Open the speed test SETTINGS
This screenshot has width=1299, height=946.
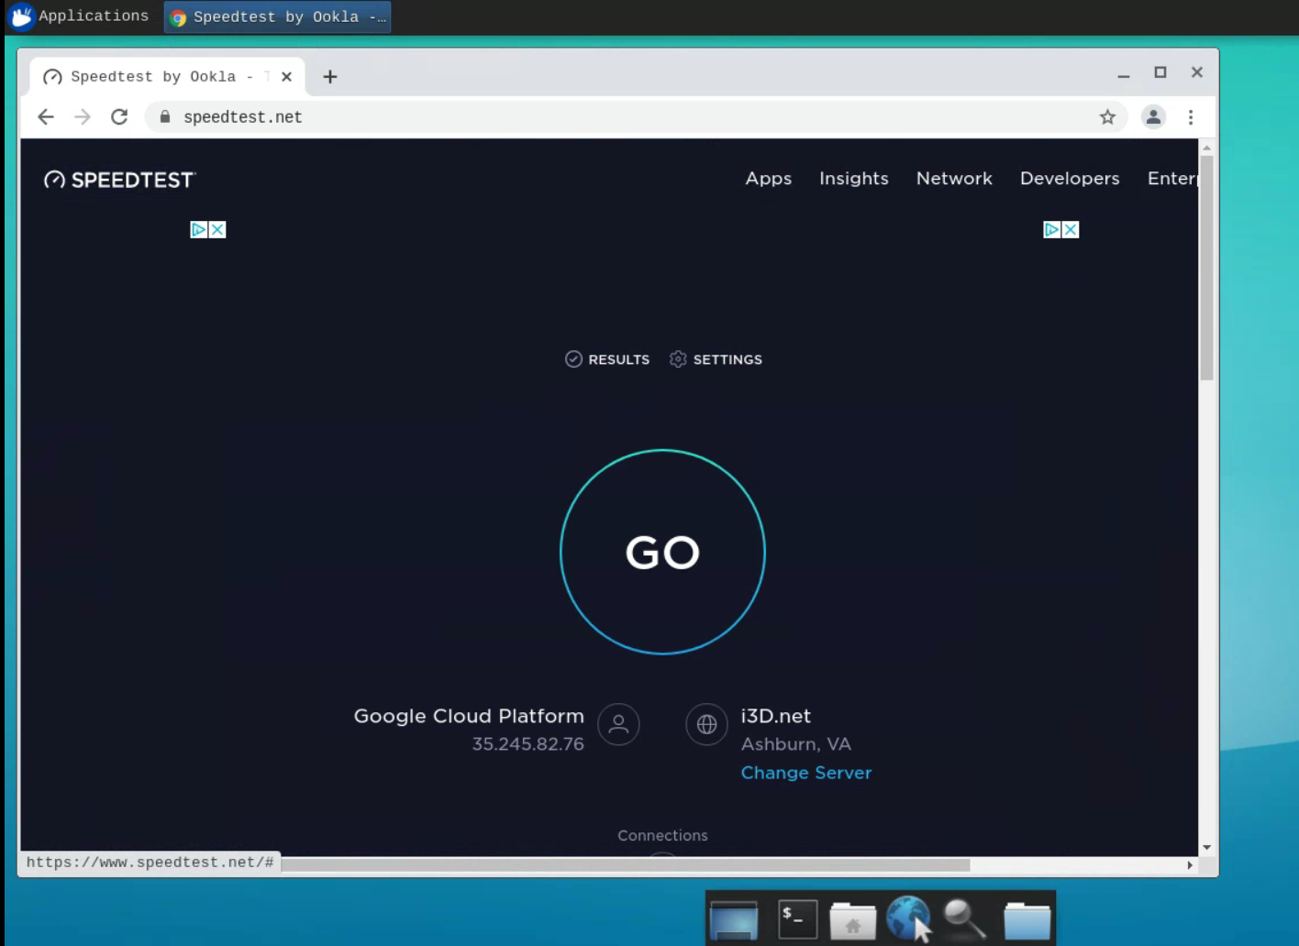[x=716, y=359]
